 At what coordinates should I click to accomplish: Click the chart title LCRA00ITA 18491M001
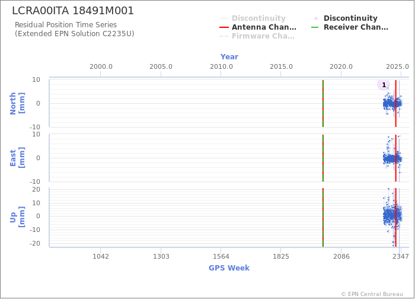pos(73,11)
